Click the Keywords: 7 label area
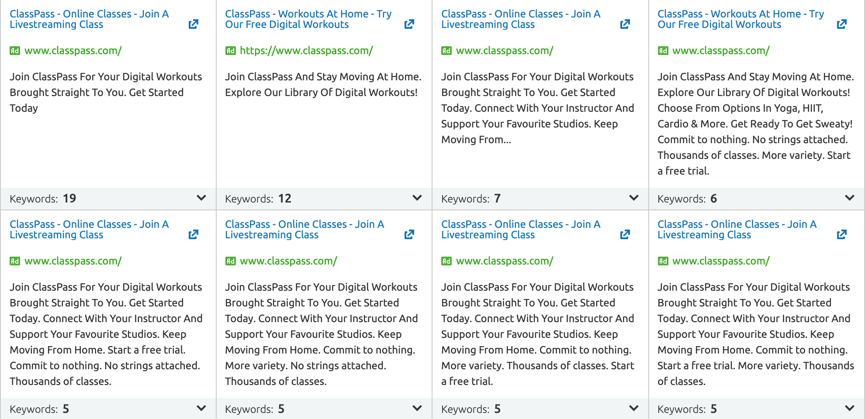Screen dimensions: 865x419 click(x=470, y=198)
